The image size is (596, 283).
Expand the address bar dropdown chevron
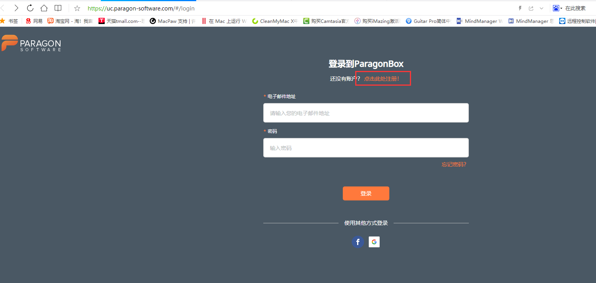(x=541, y=8)
